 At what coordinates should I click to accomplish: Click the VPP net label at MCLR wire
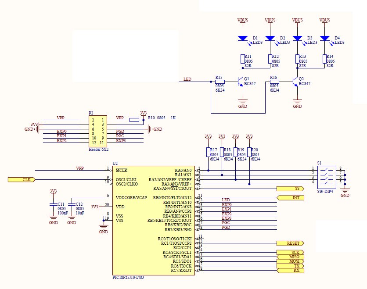[x=80, y=168]
